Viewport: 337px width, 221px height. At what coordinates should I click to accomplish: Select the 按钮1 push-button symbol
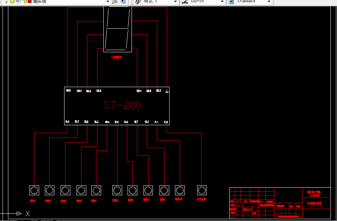coord(34,190)
